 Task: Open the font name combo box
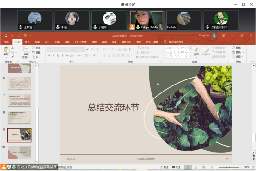tap(61, 49)
